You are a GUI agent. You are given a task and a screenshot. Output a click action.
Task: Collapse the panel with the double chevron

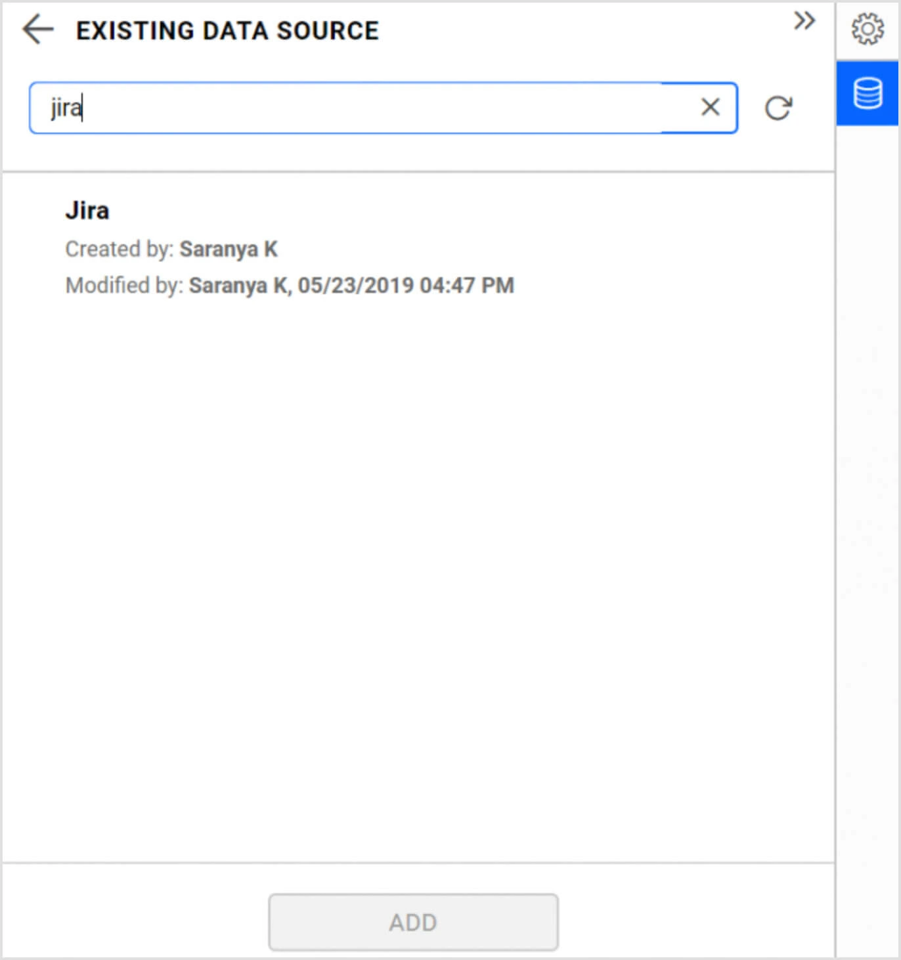804,21
